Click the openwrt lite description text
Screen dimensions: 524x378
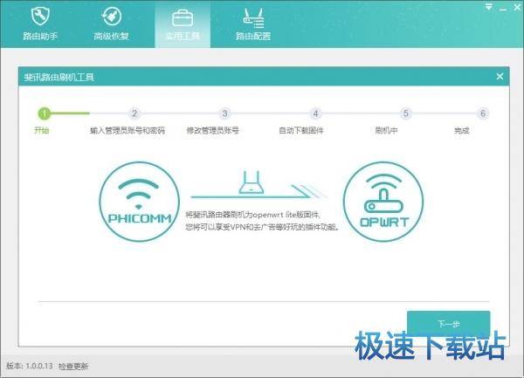[253, 215]
